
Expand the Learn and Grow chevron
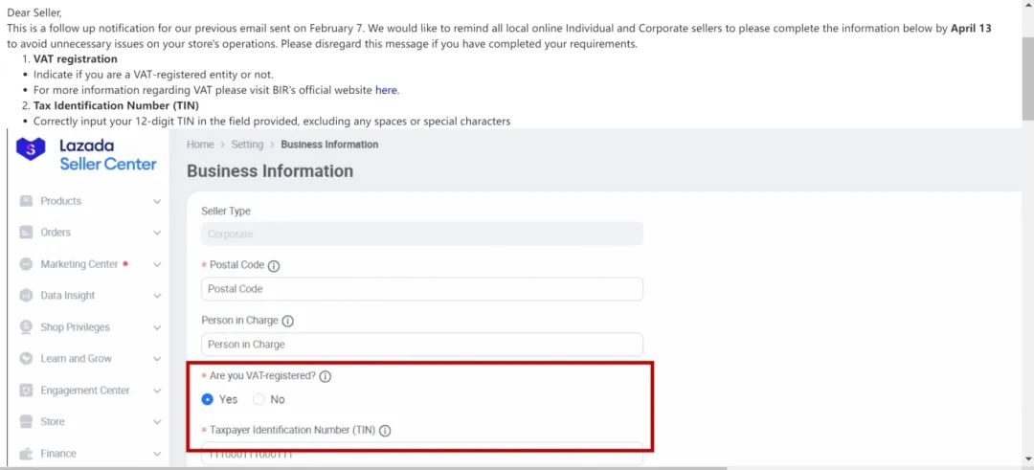157,359
